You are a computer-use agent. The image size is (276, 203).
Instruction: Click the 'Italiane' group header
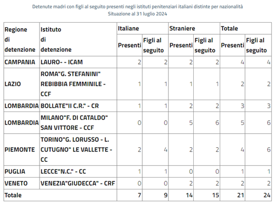click(142, 28)
